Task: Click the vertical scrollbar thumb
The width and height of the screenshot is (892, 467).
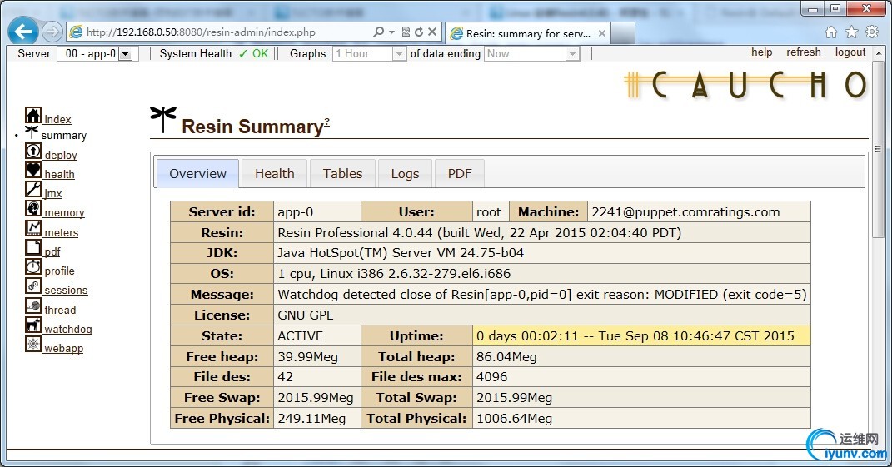Action: point(879,149)
